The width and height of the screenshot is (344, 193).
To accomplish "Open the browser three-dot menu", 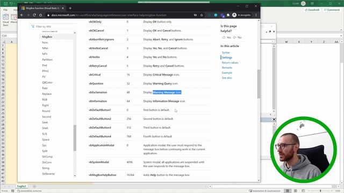I will tap(256, 15).
